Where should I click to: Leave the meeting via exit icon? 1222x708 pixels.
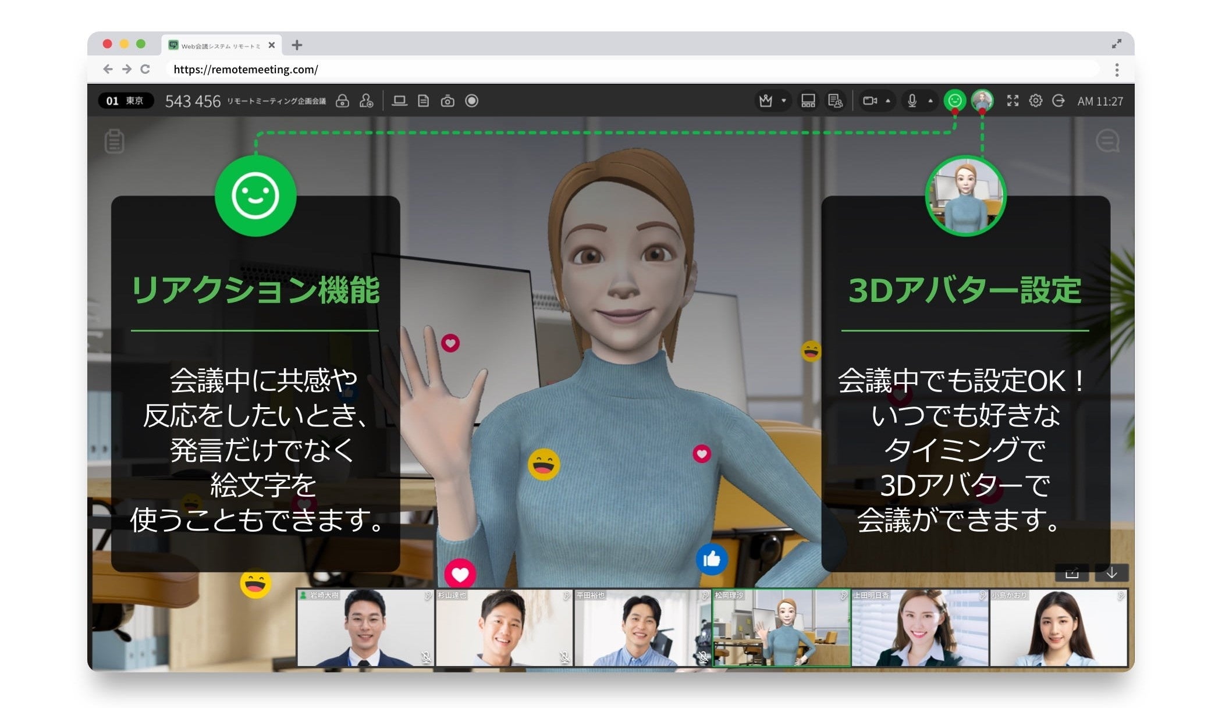click(1058, 101)
